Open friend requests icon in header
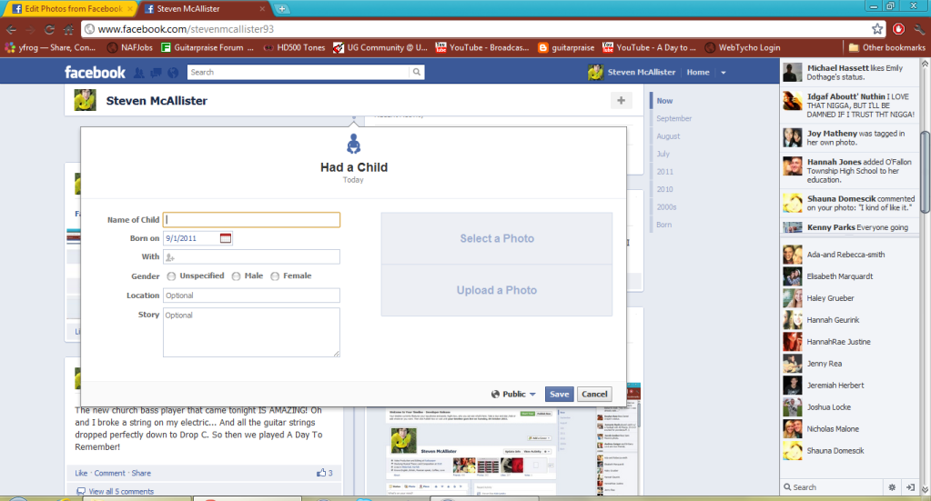This screenshot has height=501, width=931. click(139, 73)
